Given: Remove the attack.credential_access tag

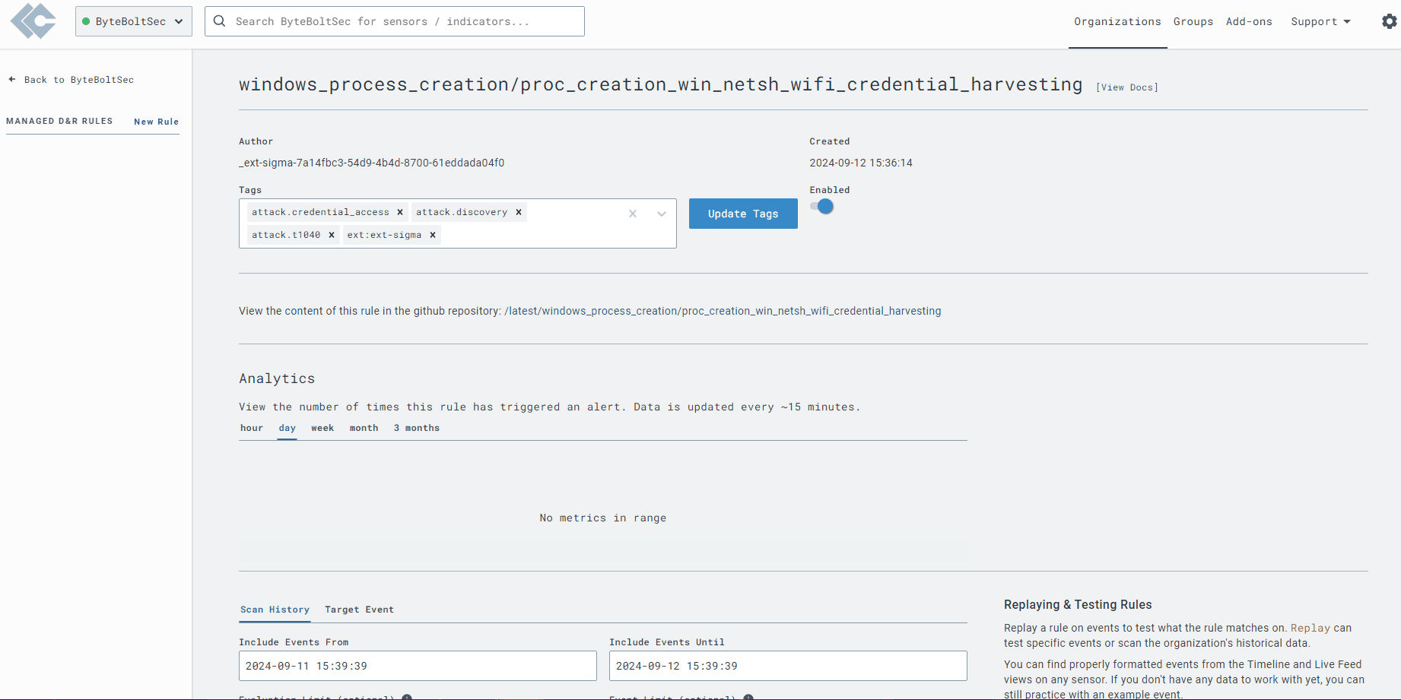Looking at the screenshot, I should (400, 212).
